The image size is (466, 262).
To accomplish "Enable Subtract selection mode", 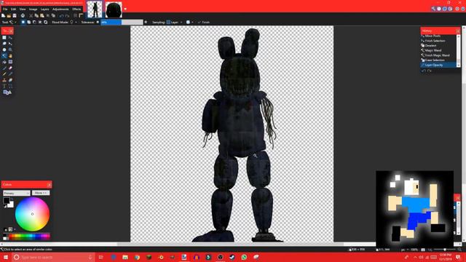I will tap(34, 23).
